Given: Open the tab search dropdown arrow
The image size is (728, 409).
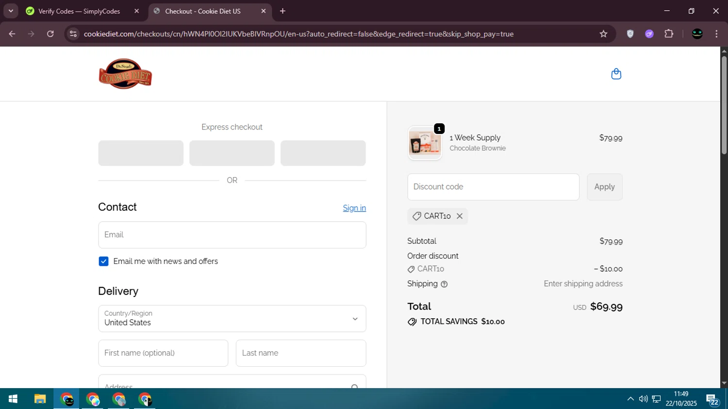Looking at the screenshot, I should pyautogui.click(x=11, y=11).
